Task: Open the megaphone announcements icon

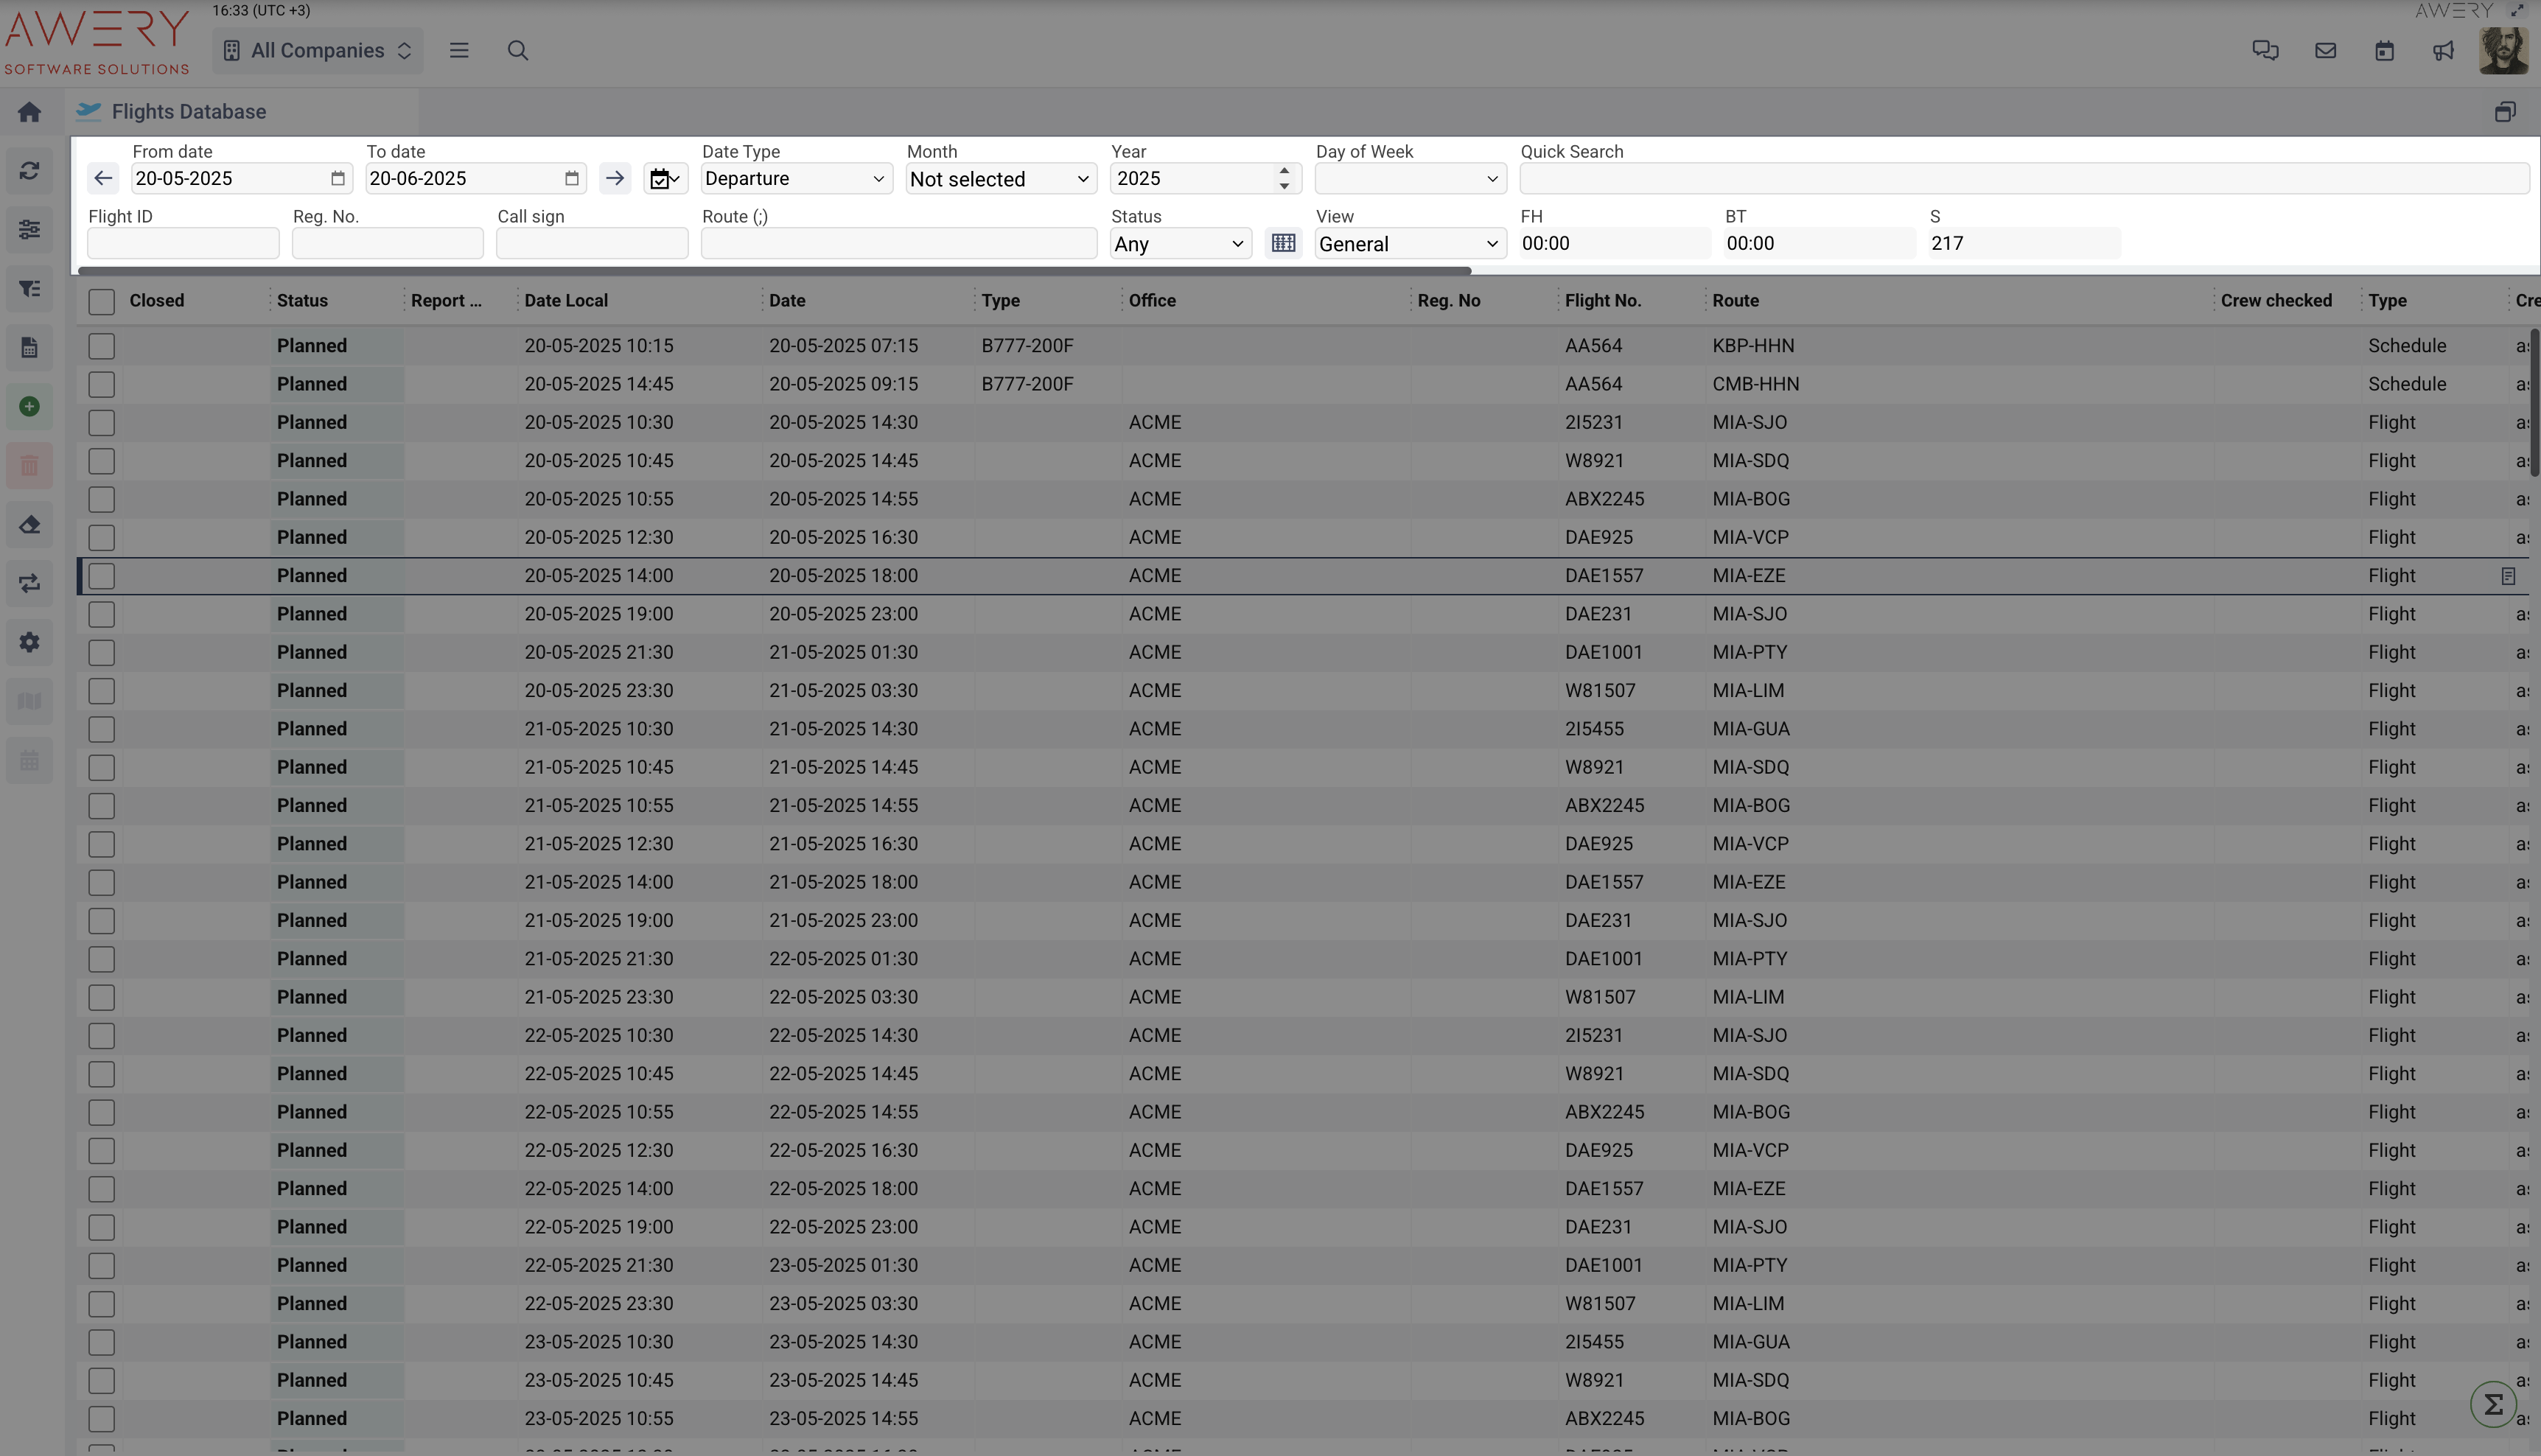Action: pyautogui.click(x=2443, y=51)
